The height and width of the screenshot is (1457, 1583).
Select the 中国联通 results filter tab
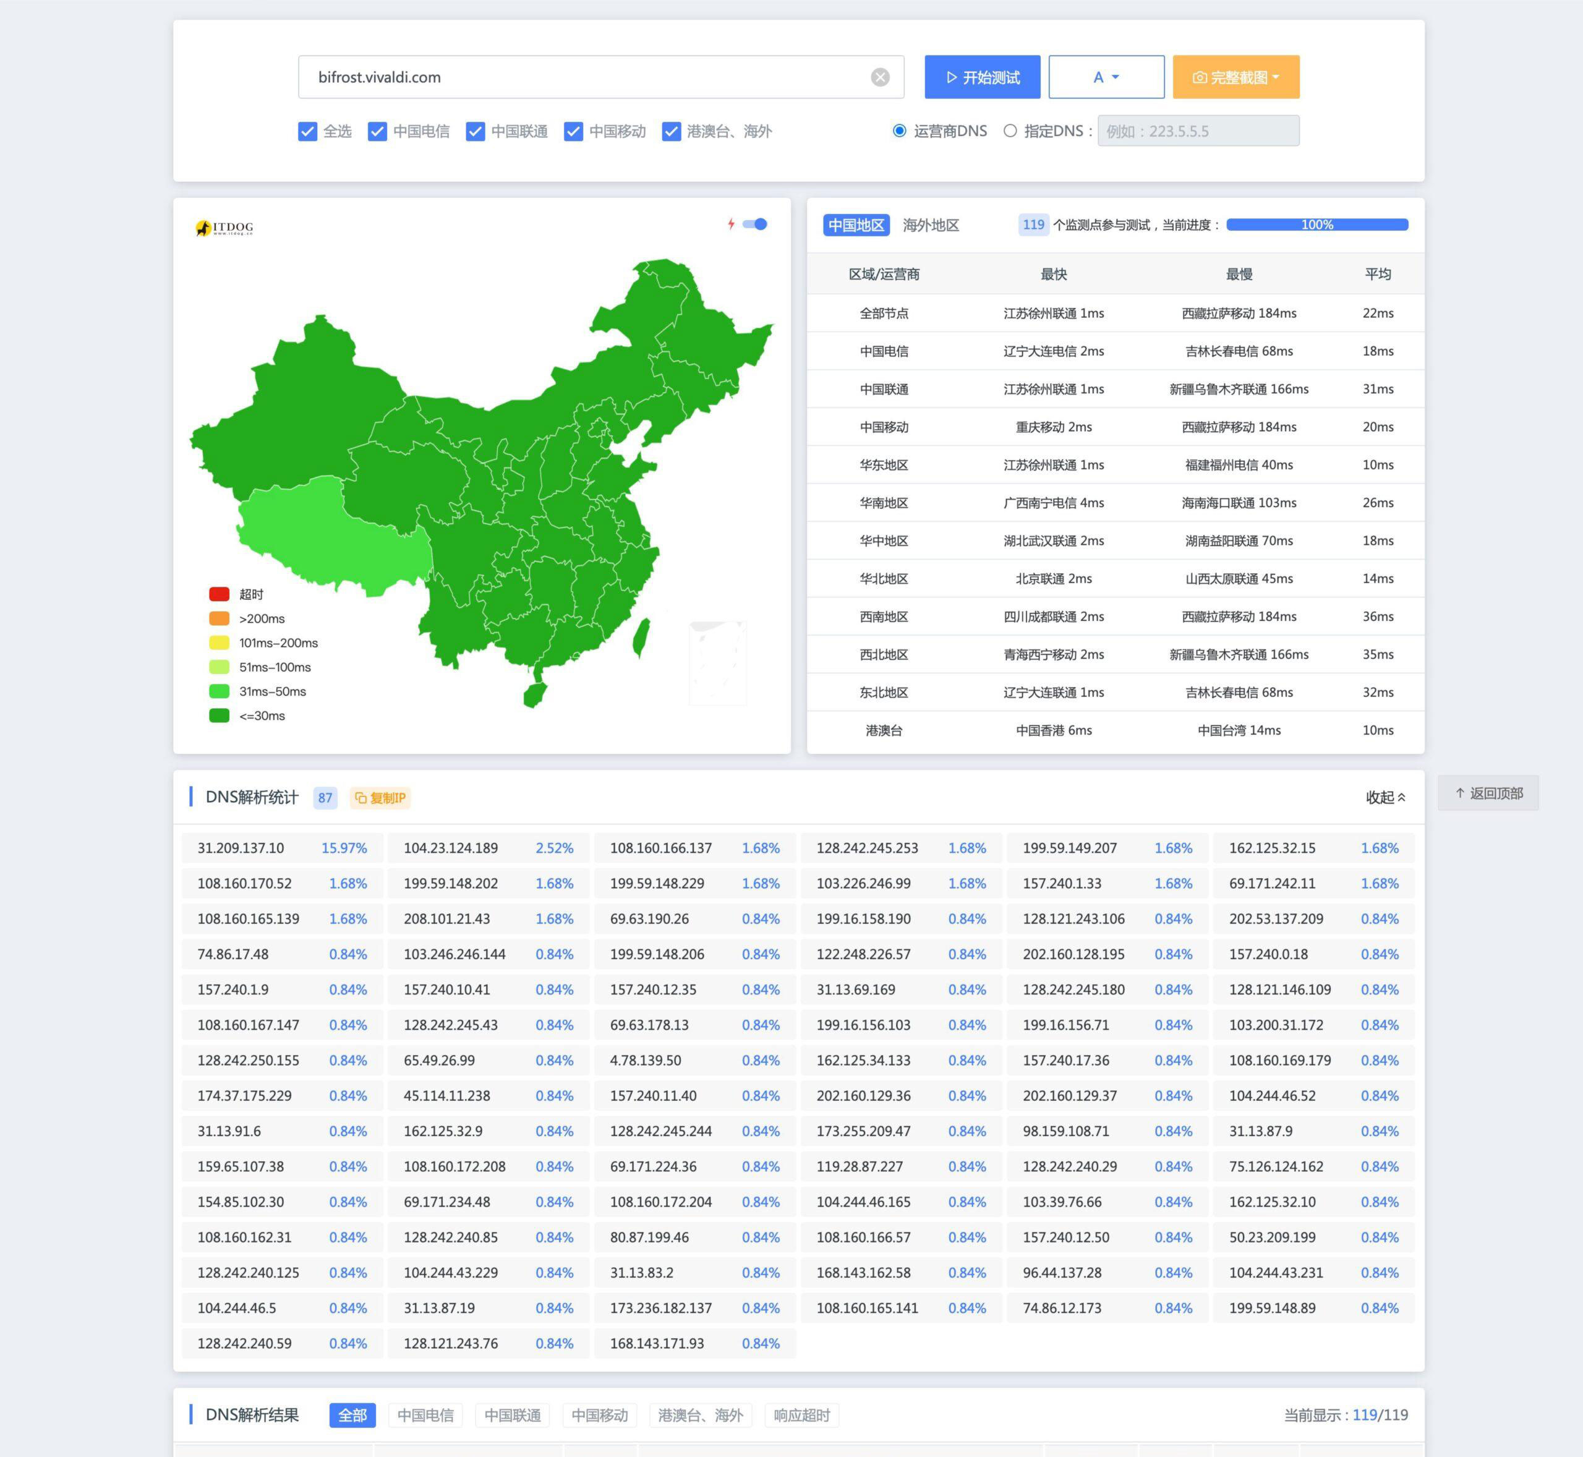tap(513, 1415)
